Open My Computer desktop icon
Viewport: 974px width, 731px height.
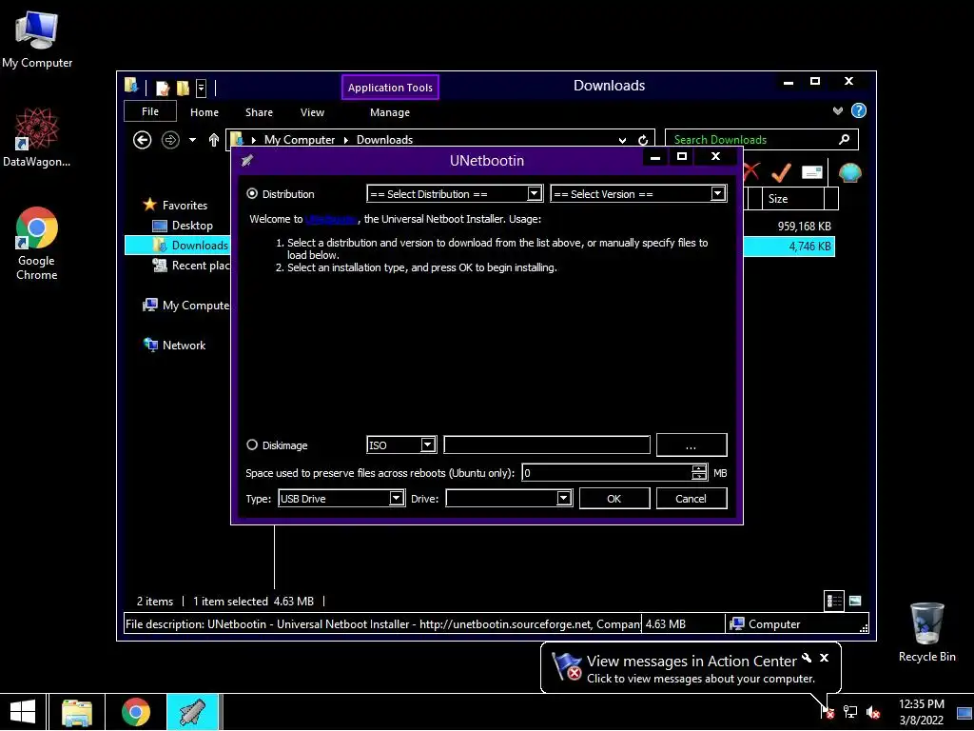37,40
